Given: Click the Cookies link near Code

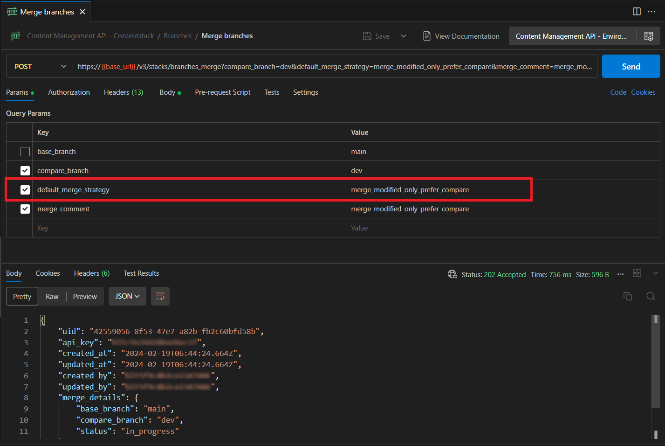Looking at the screenshot, I should 643,92.
